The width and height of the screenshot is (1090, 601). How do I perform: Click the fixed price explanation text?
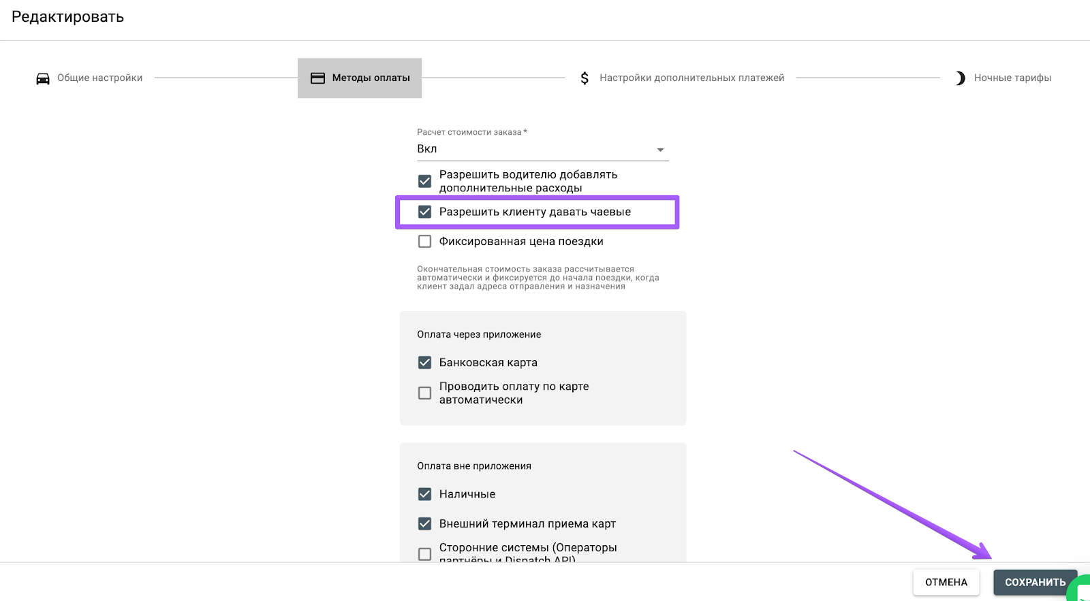[538, 278]
